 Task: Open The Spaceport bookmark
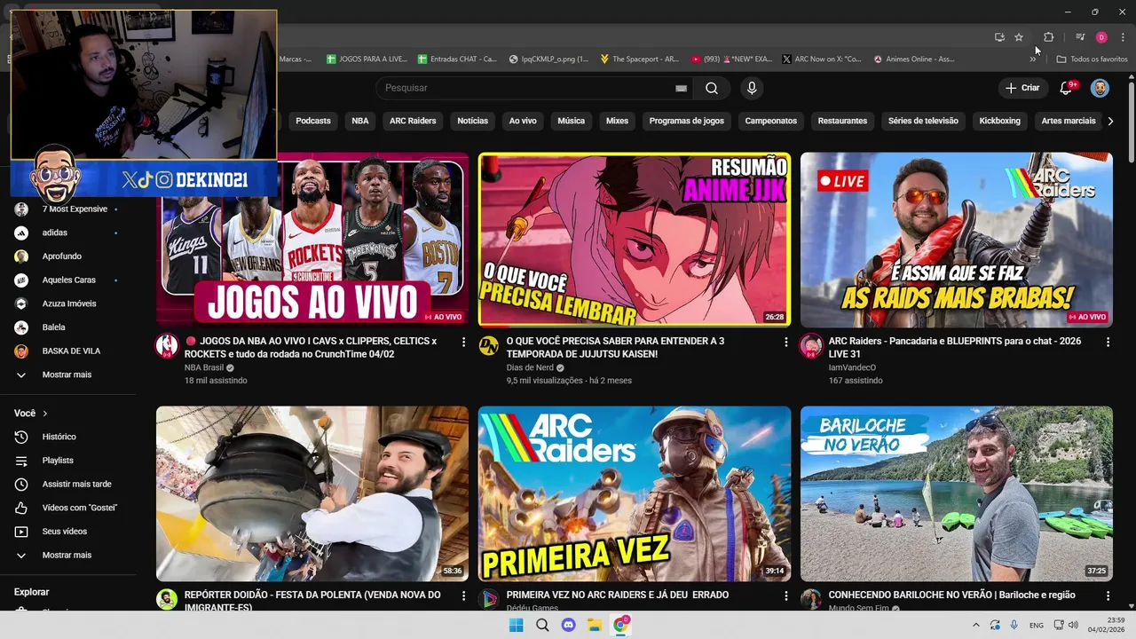(x=639, y=59)
